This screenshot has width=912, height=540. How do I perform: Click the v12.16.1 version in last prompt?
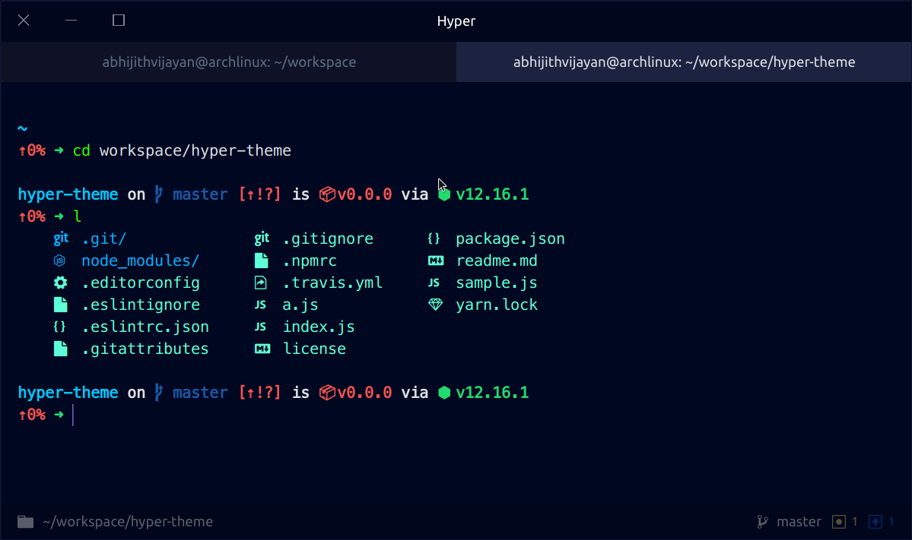(x=493, y=393)
